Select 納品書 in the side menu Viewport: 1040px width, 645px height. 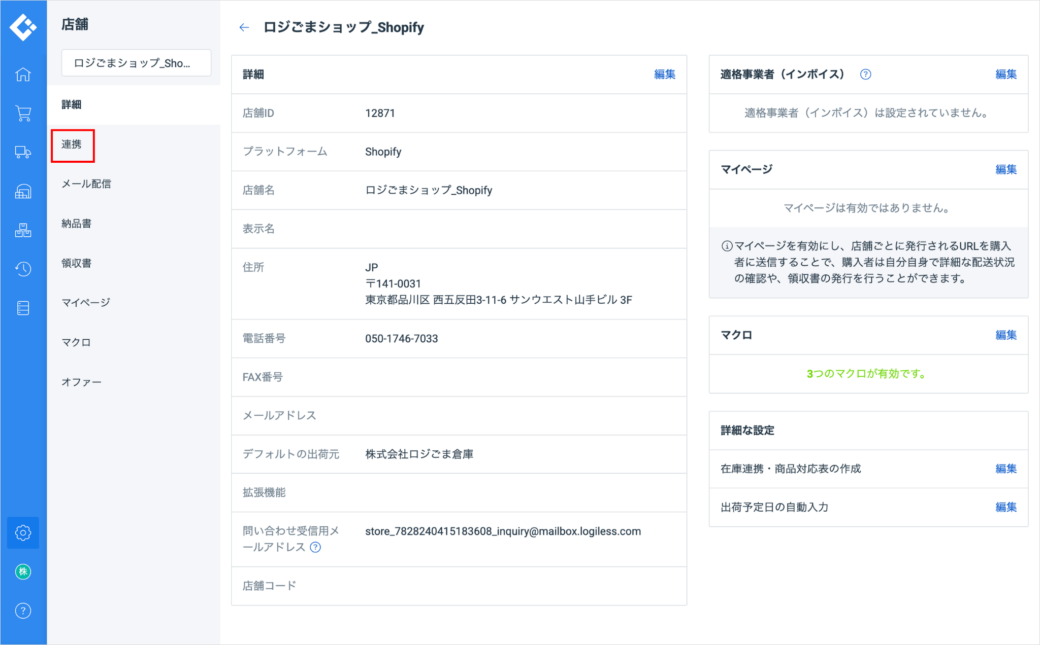pos(77,224)
